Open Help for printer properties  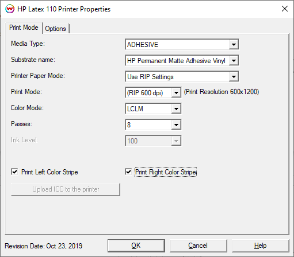click(x=260, y=246)
